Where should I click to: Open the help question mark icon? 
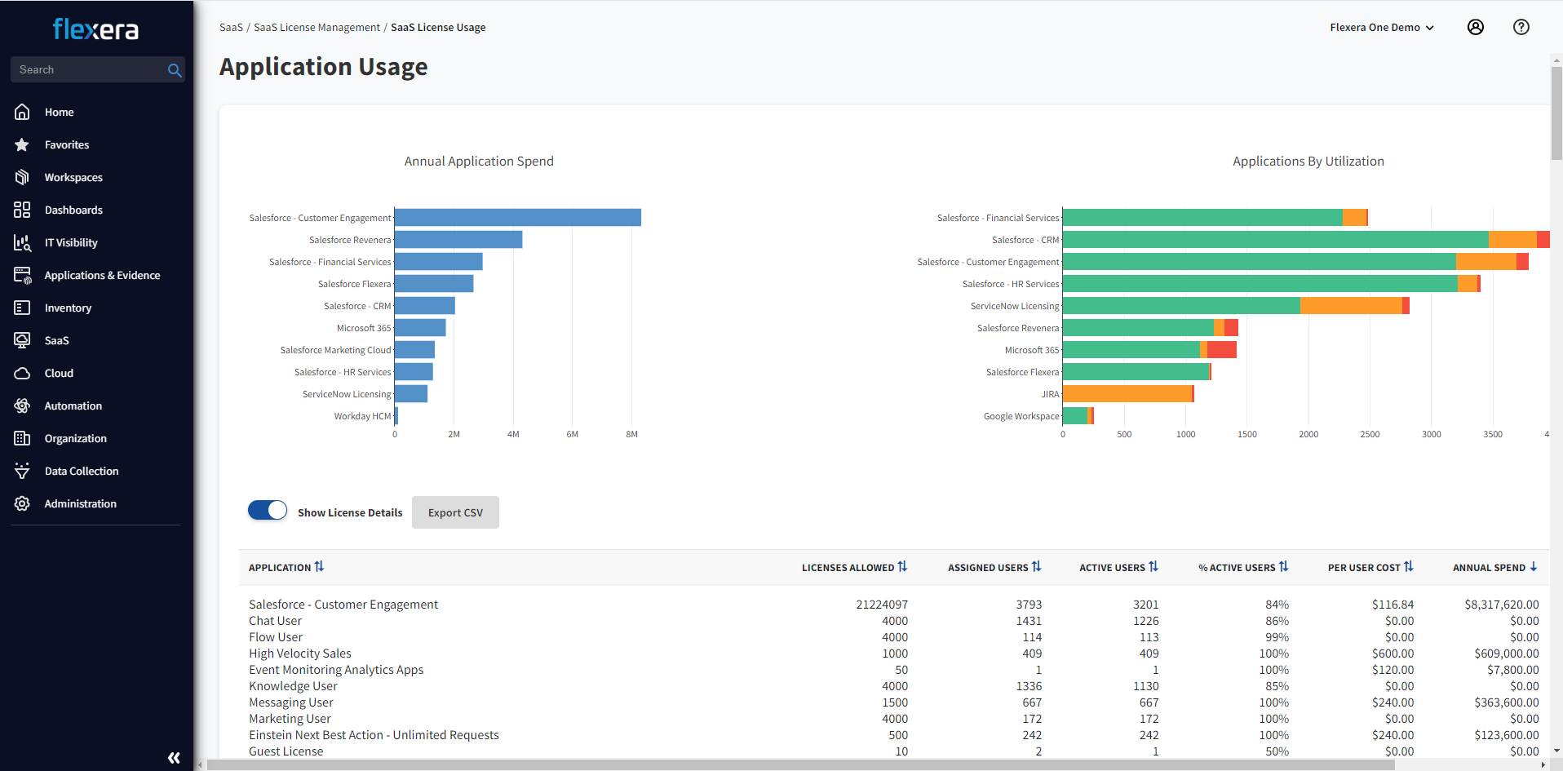click(x=1521, y=27)
